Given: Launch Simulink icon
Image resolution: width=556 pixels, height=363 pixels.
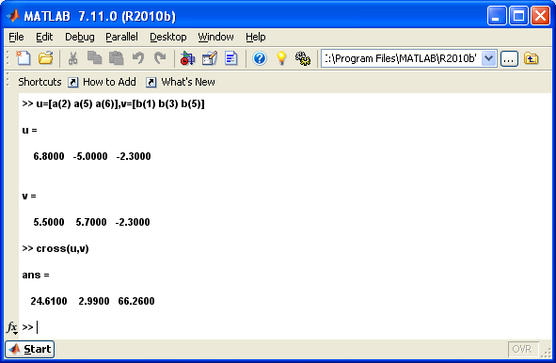Looking at the screenshot, I should coord(187,58).
